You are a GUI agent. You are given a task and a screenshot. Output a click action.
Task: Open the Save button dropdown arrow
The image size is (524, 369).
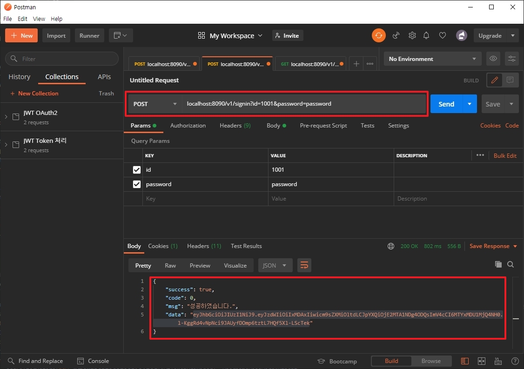coord(511,104)
